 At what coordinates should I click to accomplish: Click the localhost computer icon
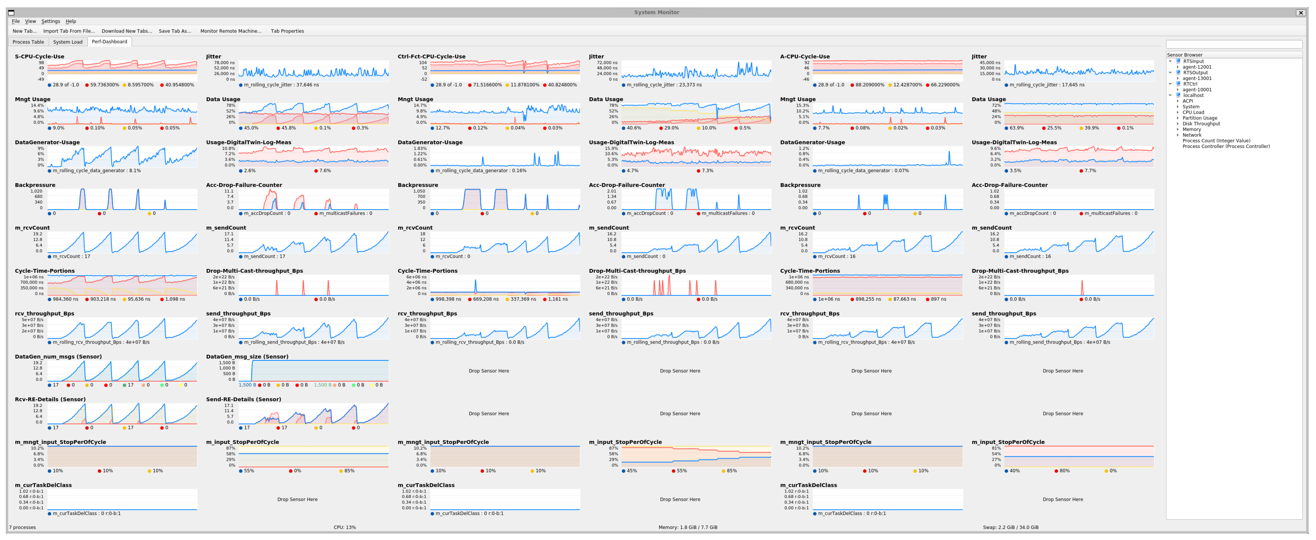click(1178, 95)
